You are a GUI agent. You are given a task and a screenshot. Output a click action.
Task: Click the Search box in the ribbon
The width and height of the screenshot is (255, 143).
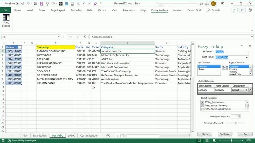pos(214,10)
